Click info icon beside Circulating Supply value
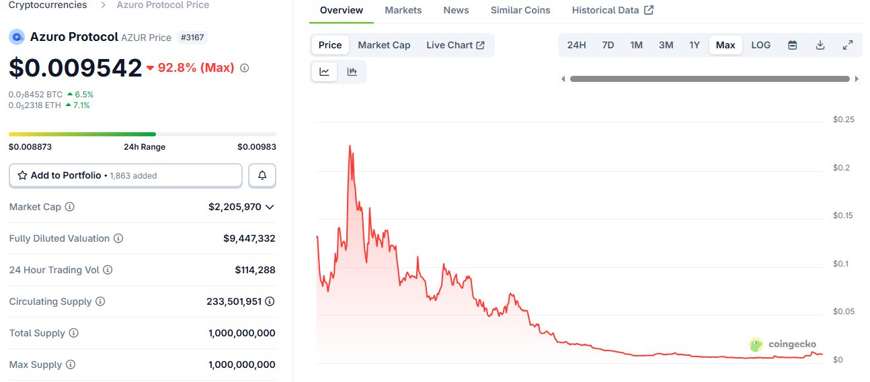870x382 pixels. click(x=270, y=301)
